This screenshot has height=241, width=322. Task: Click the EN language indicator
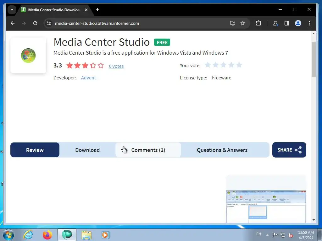click(258, 234)
